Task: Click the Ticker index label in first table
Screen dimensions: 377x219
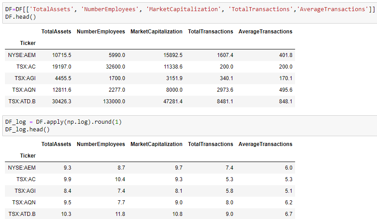Action: [28, 43]
